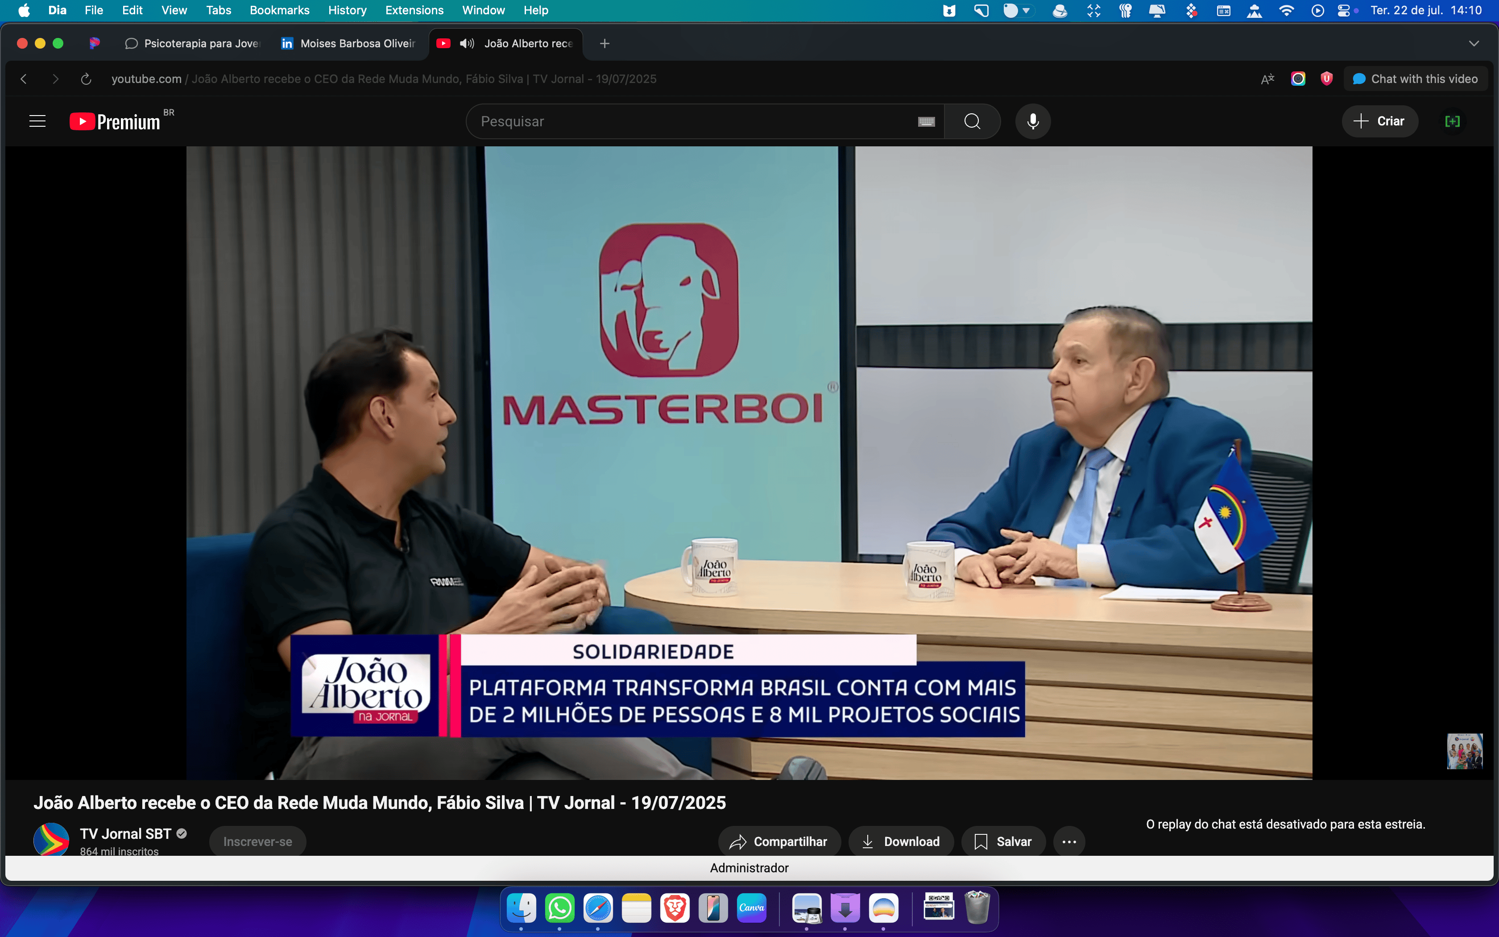Toggle subscription with Inscrever-se button
The height and width of the screenshot is (937, 1499).
click(x=257, y=842)
